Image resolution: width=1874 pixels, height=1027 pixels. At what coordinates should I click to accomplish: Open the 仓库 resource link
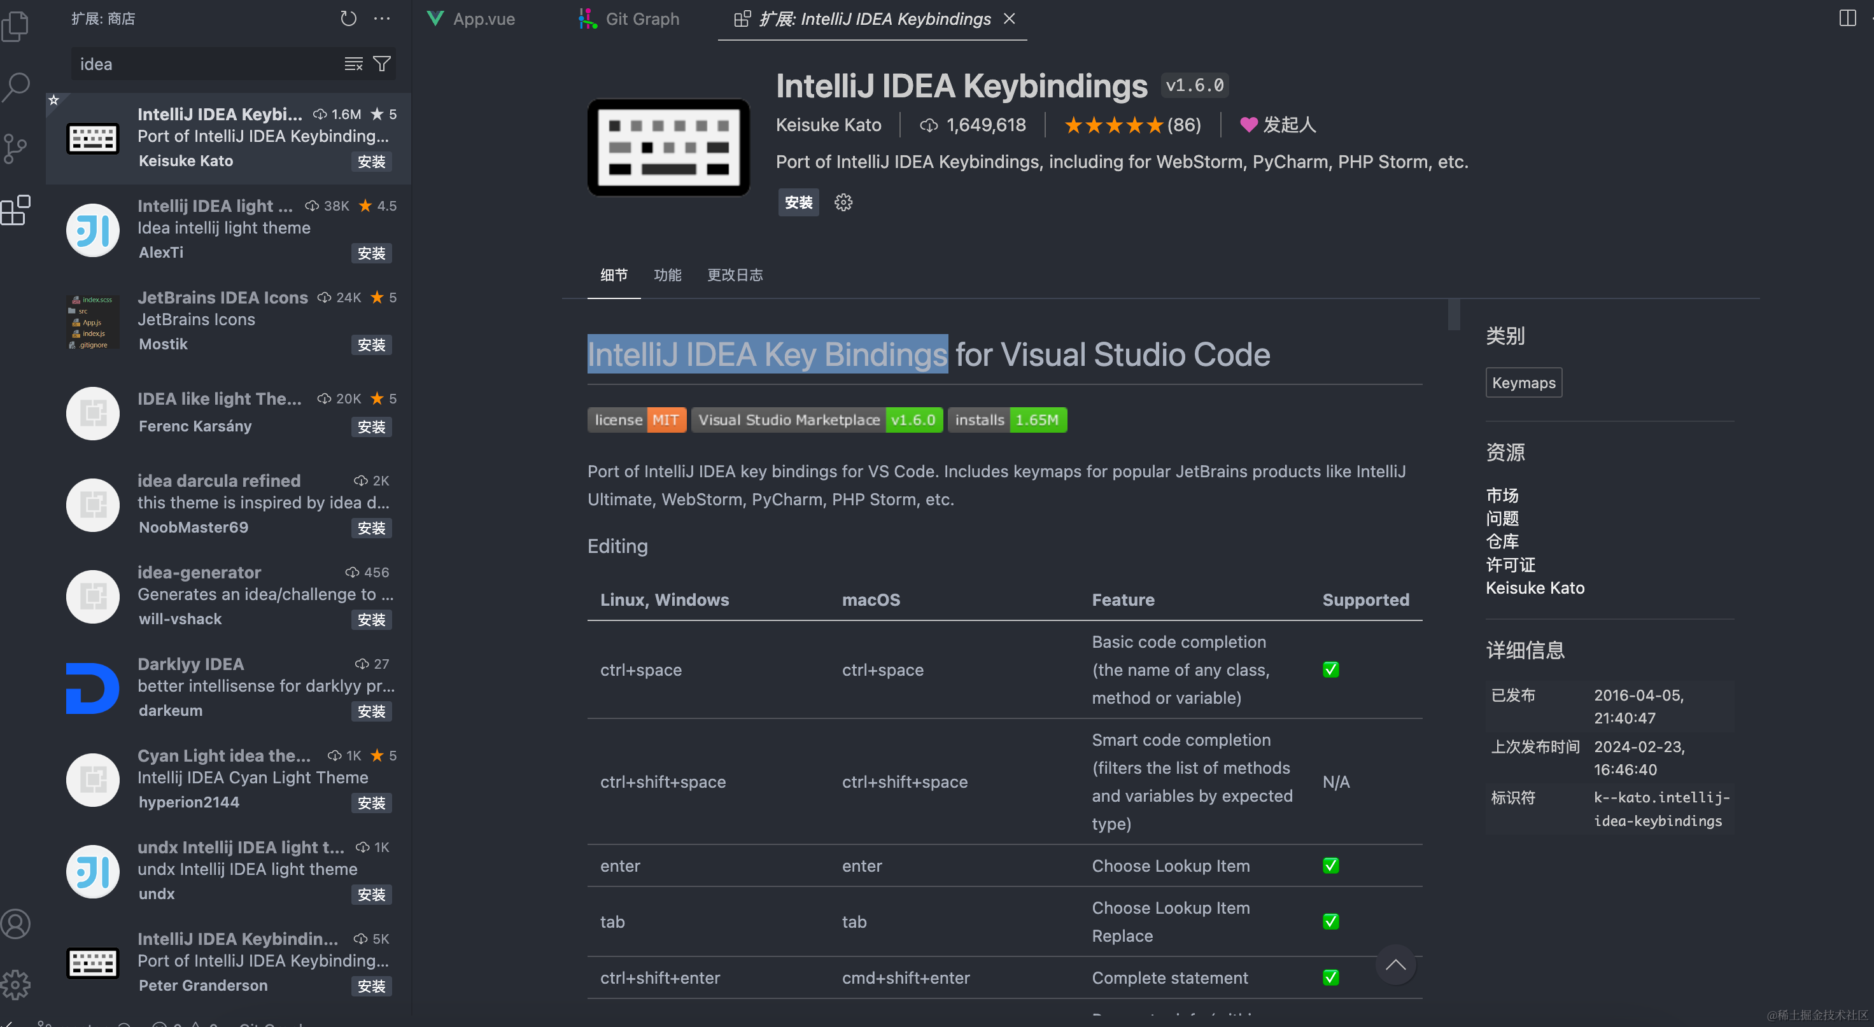point(1502,541)
